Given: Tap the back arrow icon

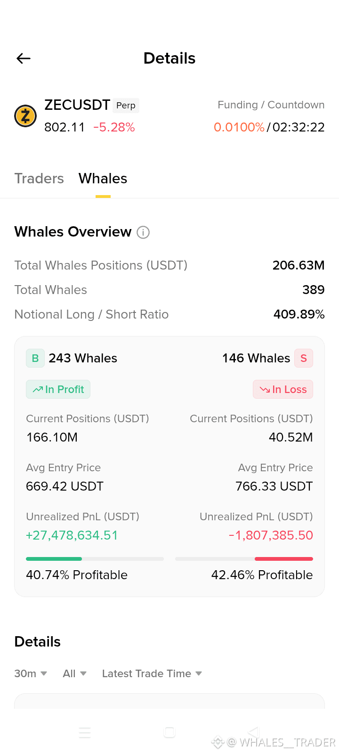Looking at the screenshot, I should (x=24, y=58).
